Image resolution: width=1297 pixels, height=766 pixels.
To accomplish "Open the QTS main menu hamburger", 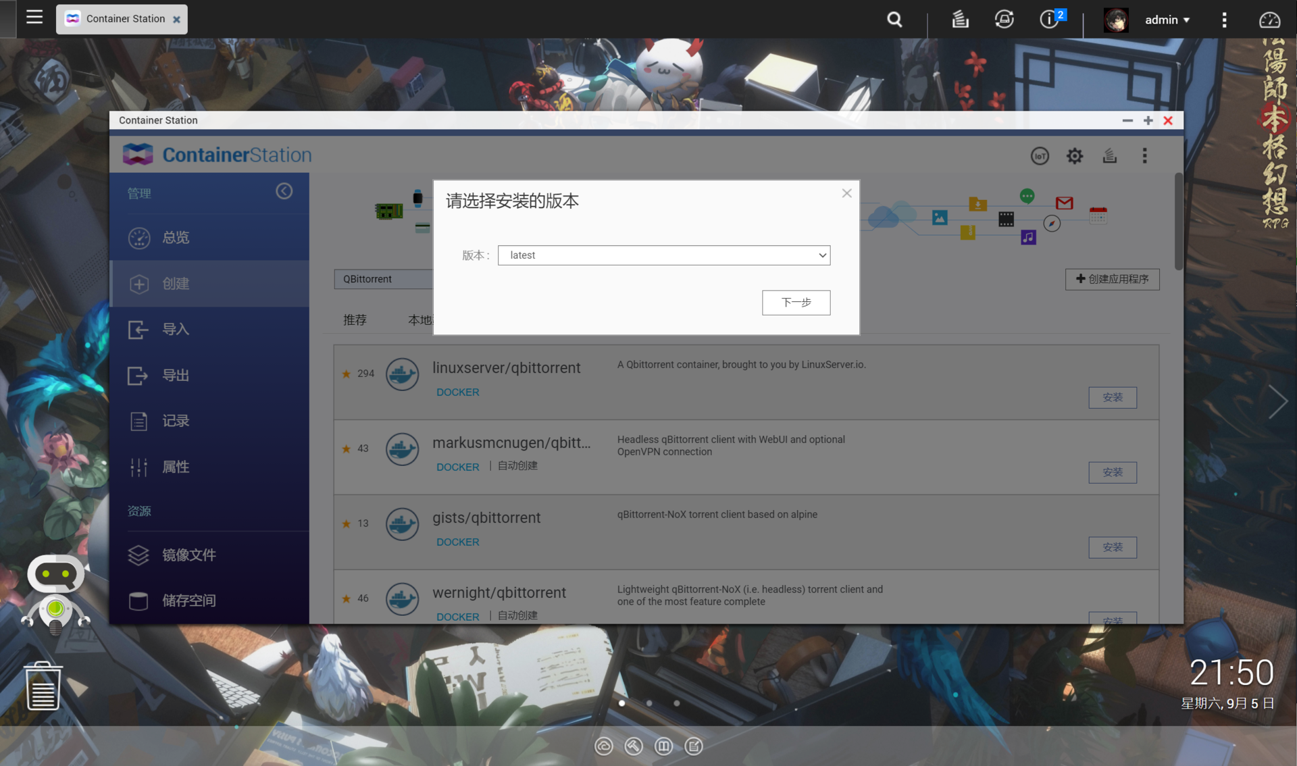I will pos(34,18).
